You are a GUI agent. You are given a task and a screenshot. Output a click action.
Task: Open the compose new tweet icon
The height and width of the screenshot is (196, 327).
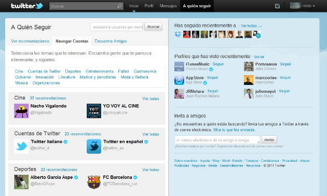click(277, 6)
